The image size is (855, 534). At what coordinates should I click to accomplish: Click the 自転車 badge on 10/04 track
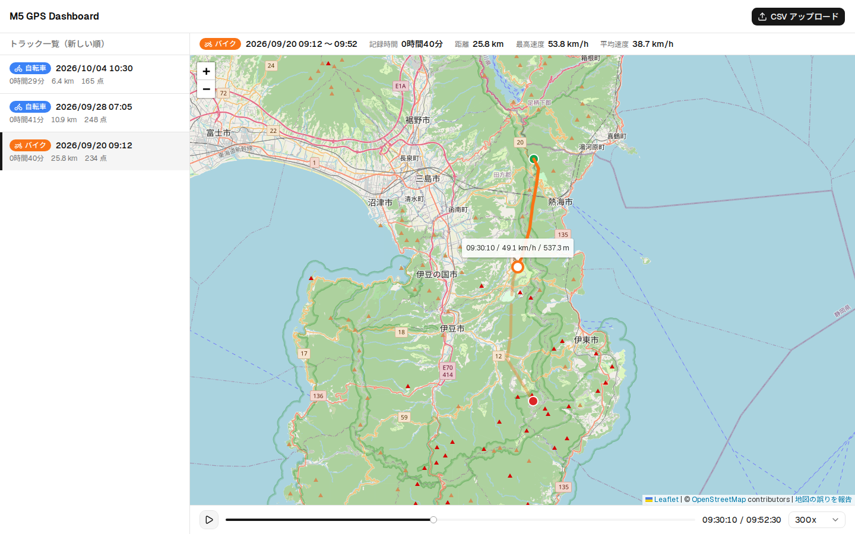30,68
